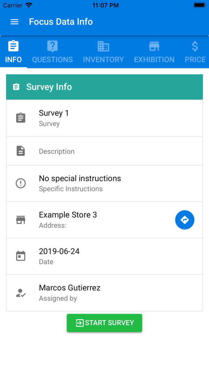The height and width of the screenshot is (372, 209).
Task: Open directions with the blue arrow button
Action: pos(185,220)
